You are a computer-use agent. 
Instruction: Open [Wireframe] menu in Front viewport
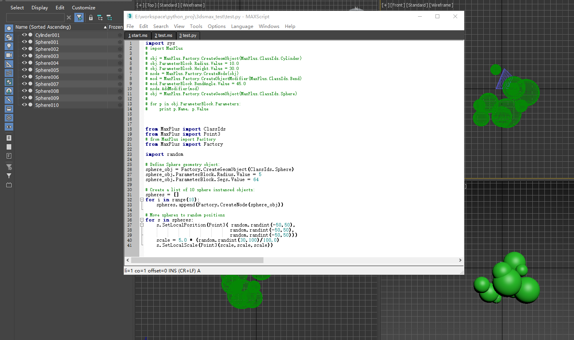point(441,5)
